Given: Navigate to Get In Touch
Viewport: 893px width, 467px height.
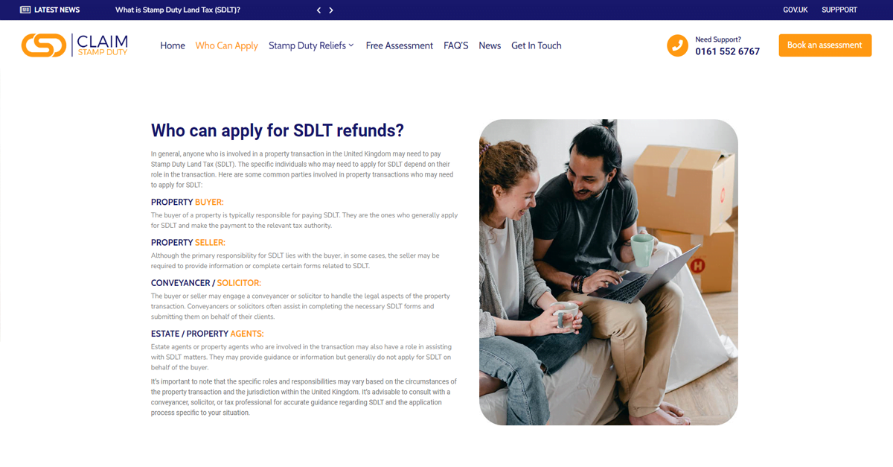Looking at the screenshot, I should click(x=536, y=45).
